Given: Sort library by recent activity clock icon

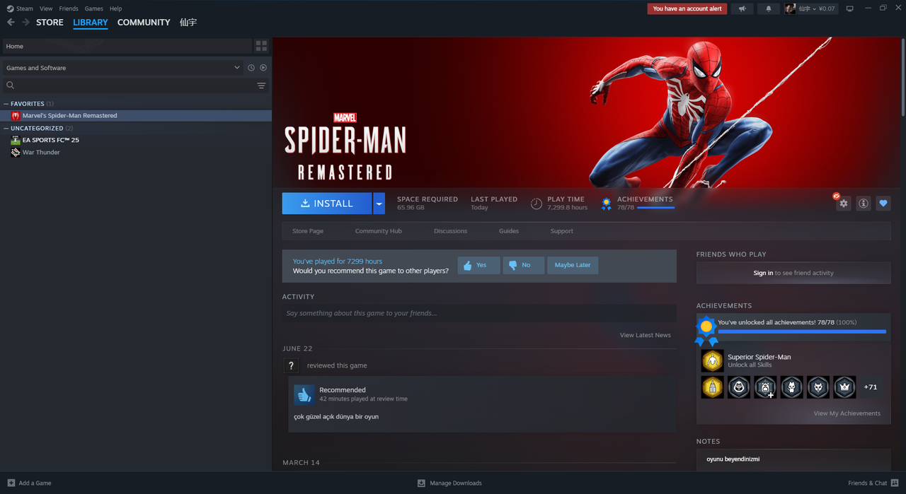Looking at the screenshot, I should click(x=251, y=68).
